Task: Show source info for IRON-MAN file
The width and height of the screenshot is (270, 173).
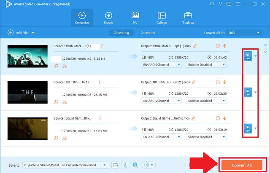Action: click(x=102, y=46)
